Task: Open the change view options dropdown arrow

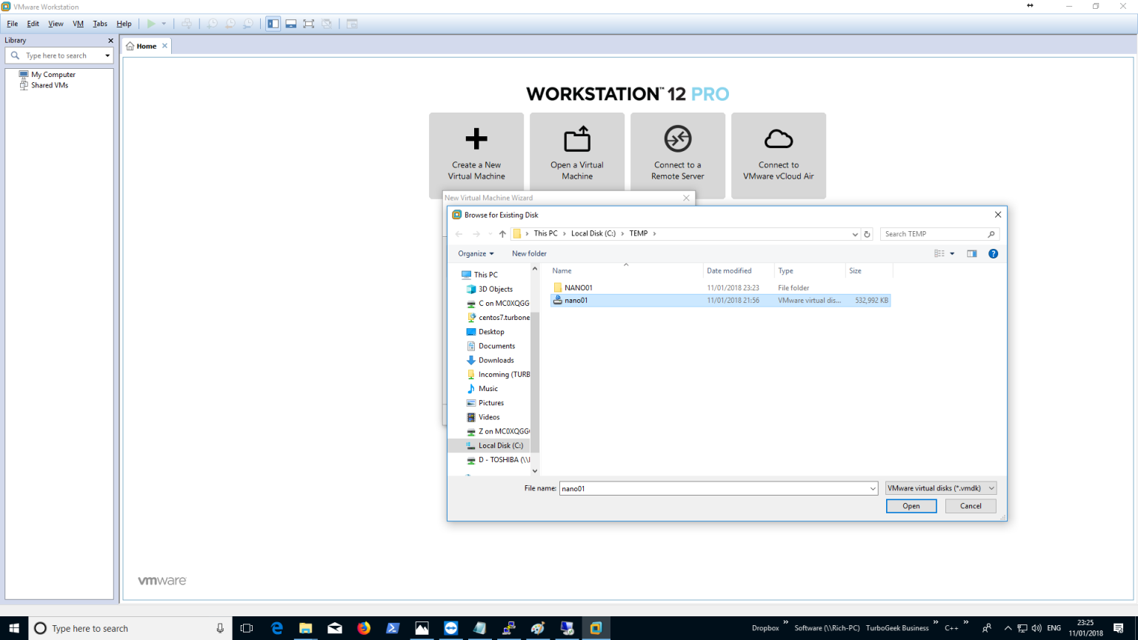Action: coord(952,253)
